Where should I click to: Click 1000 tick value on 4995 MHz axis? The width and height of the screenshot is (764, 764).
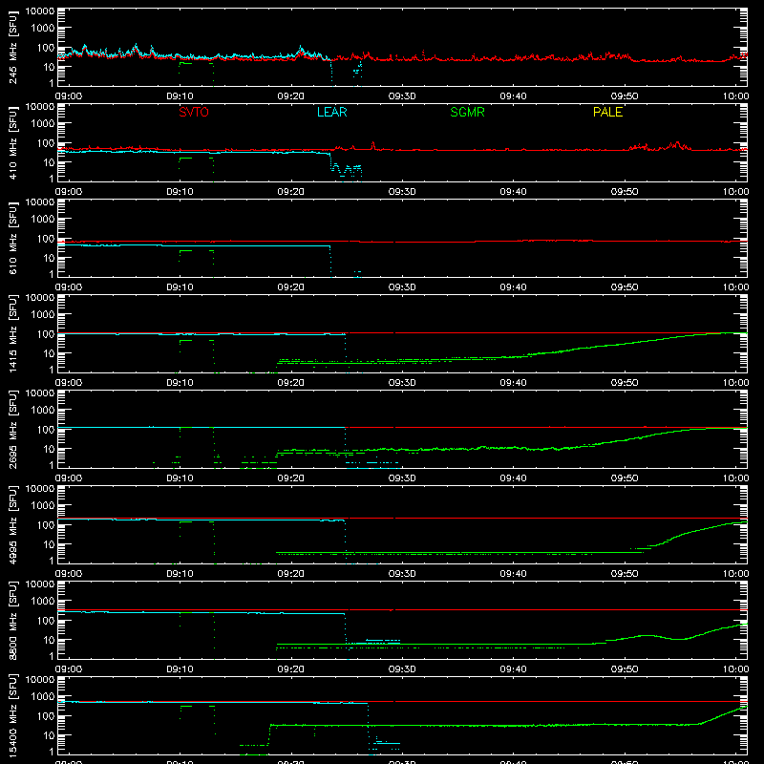point(43,506)
